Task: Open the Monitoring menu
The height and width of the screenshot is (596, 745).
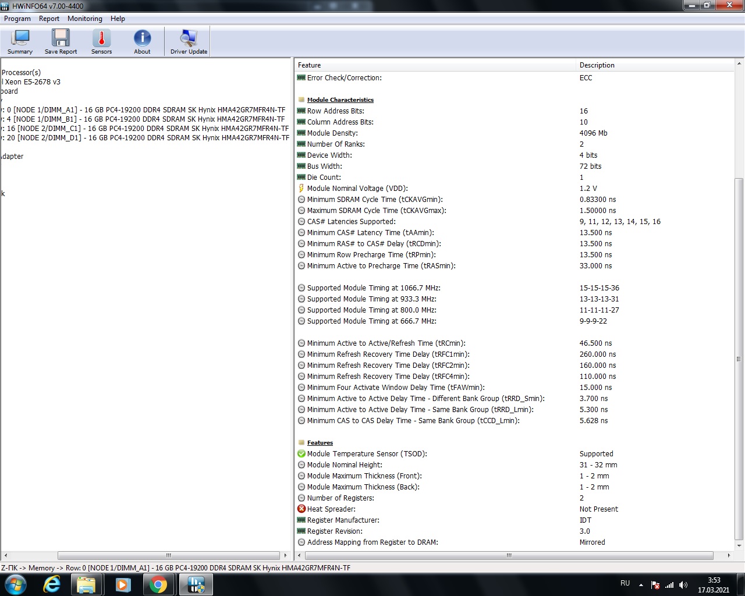Action: (x=85, y=19)
